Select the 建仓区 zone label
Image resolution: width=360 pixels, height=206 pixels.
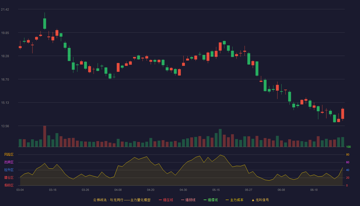pyautogui.click(x=9, y=178)
